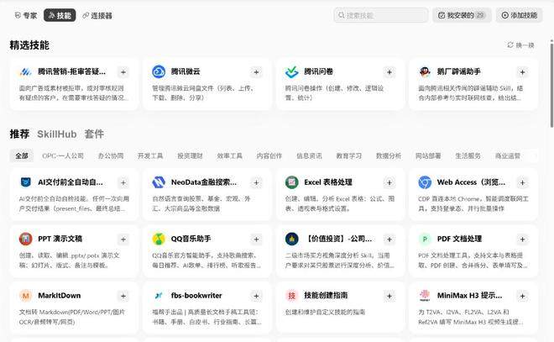
Task: Refresh featured skills with 换一换
Action: pyautogui.click(x=520, y=45)
